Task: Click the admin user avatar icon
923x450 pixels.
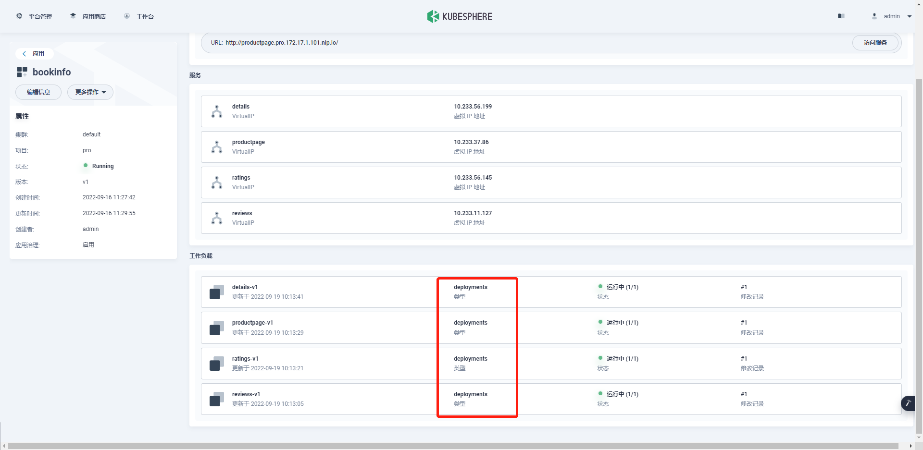Action: (874, 16)
